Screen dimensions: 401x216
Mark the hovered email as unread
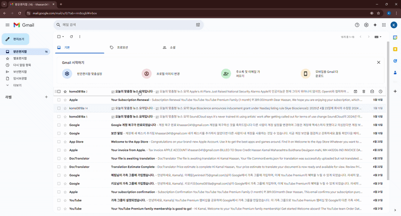coord(372,91)
